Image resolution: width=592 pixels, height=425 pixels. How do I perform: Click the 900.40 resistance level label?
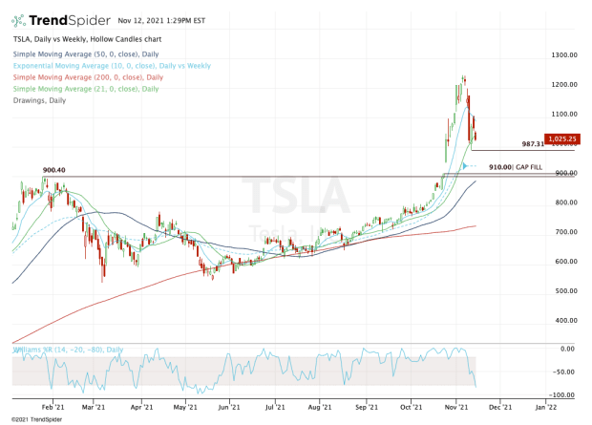[53, 170]
